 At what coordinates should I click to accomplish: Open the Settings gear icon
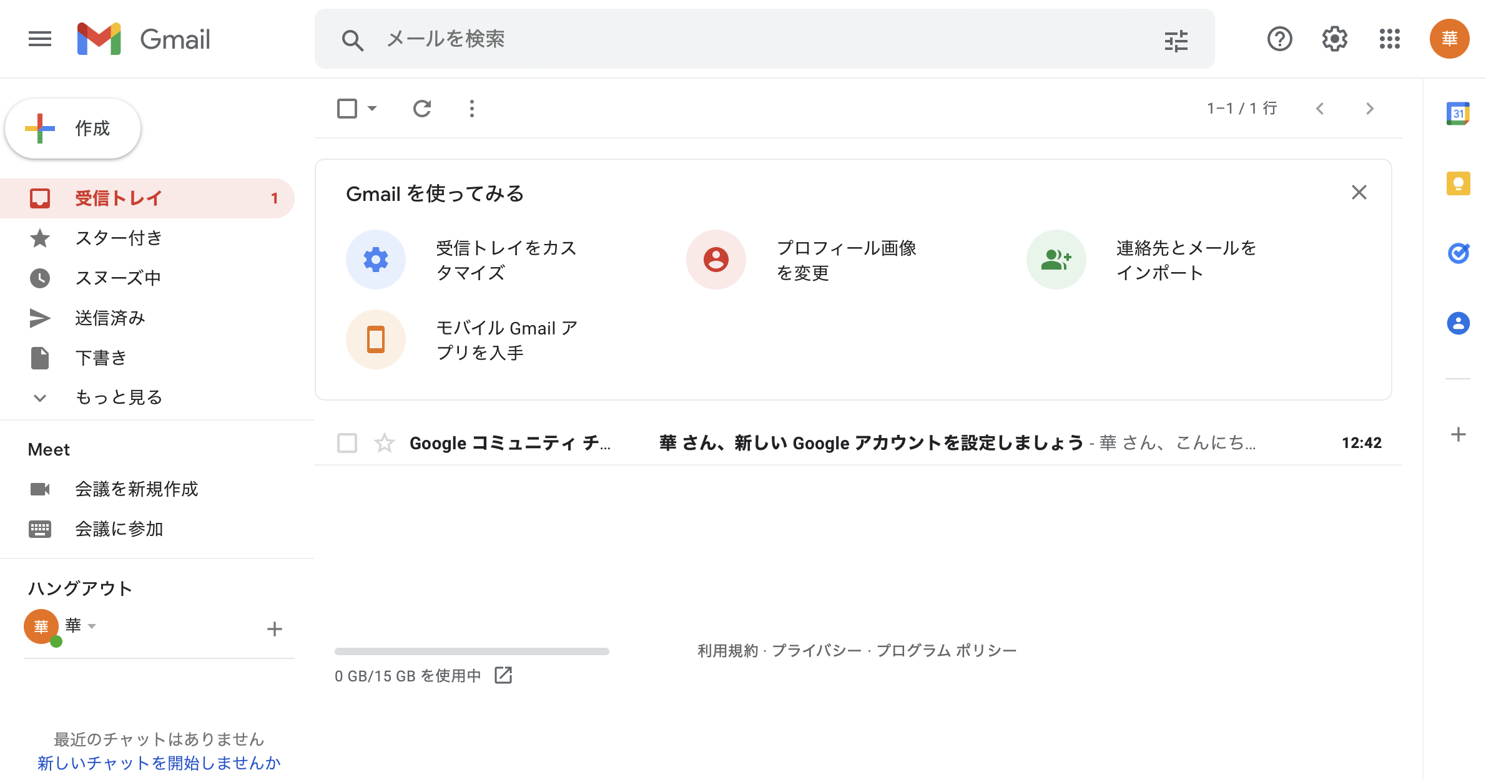[x=1334, y=39]
